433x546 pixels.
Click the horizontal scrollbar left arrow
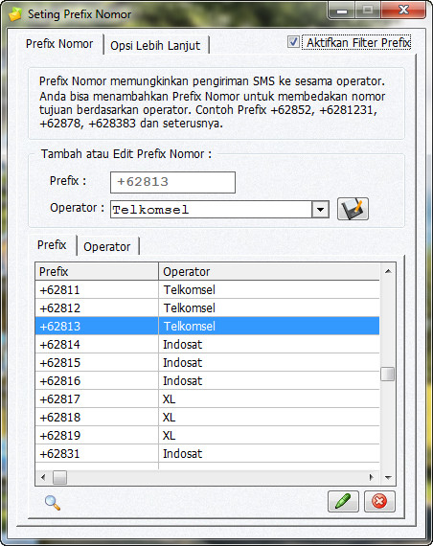43,477
